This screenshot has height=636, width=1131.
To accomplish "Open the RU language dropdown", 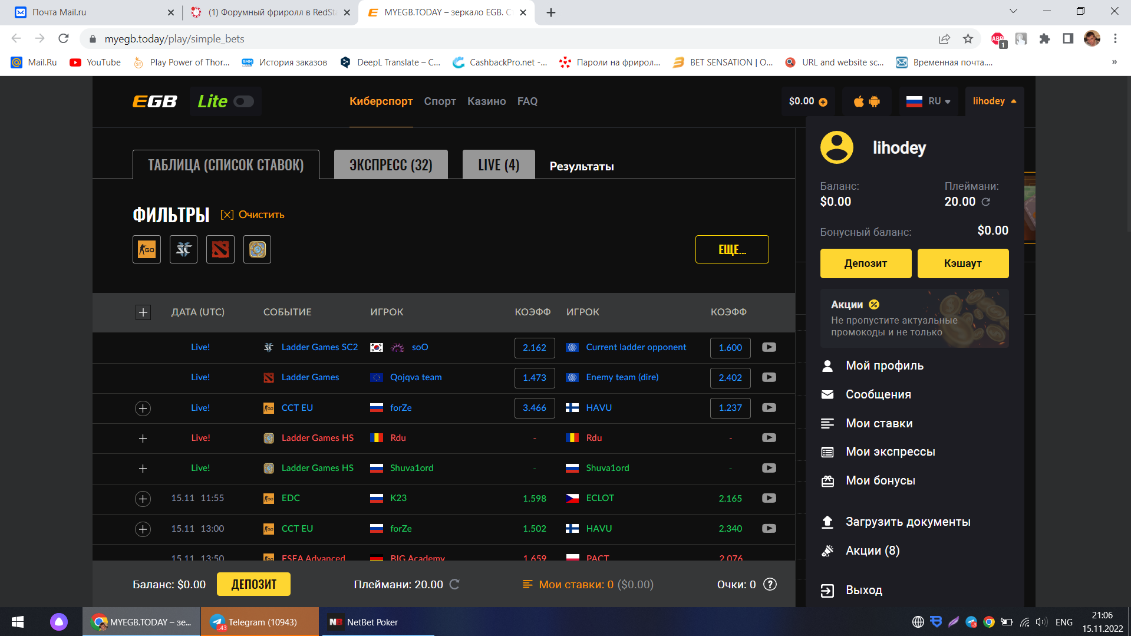I will (929, 101).
